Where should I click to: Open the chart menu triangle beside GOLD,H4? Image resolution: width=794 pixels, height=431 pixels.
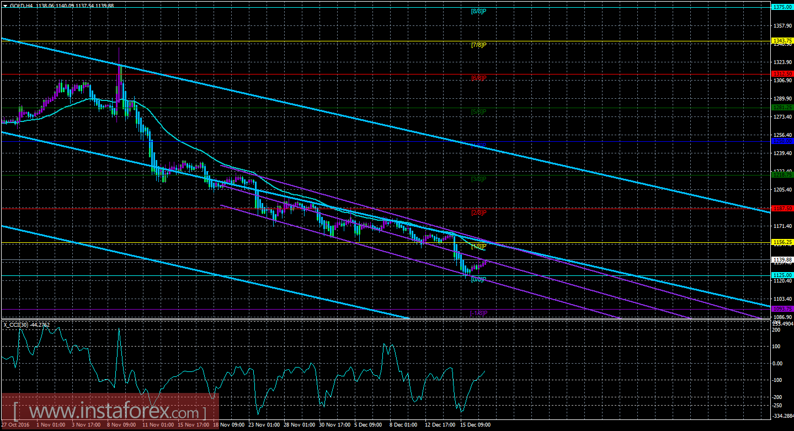pos(5,6)
